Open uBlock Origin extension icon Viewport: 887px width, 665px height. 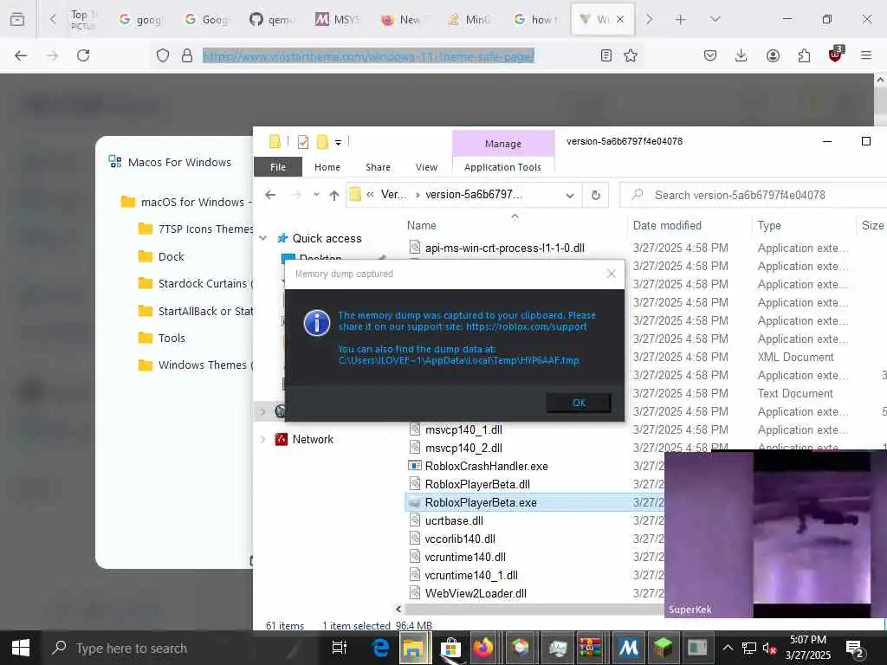836,55
